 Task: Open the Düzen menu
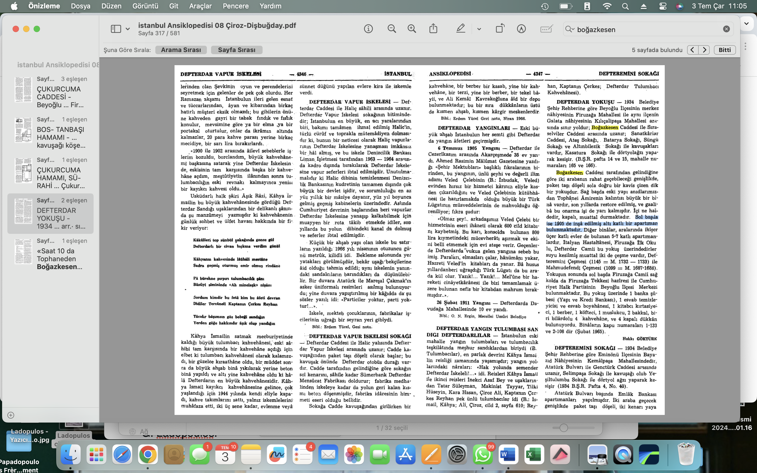tap(111, 6)
